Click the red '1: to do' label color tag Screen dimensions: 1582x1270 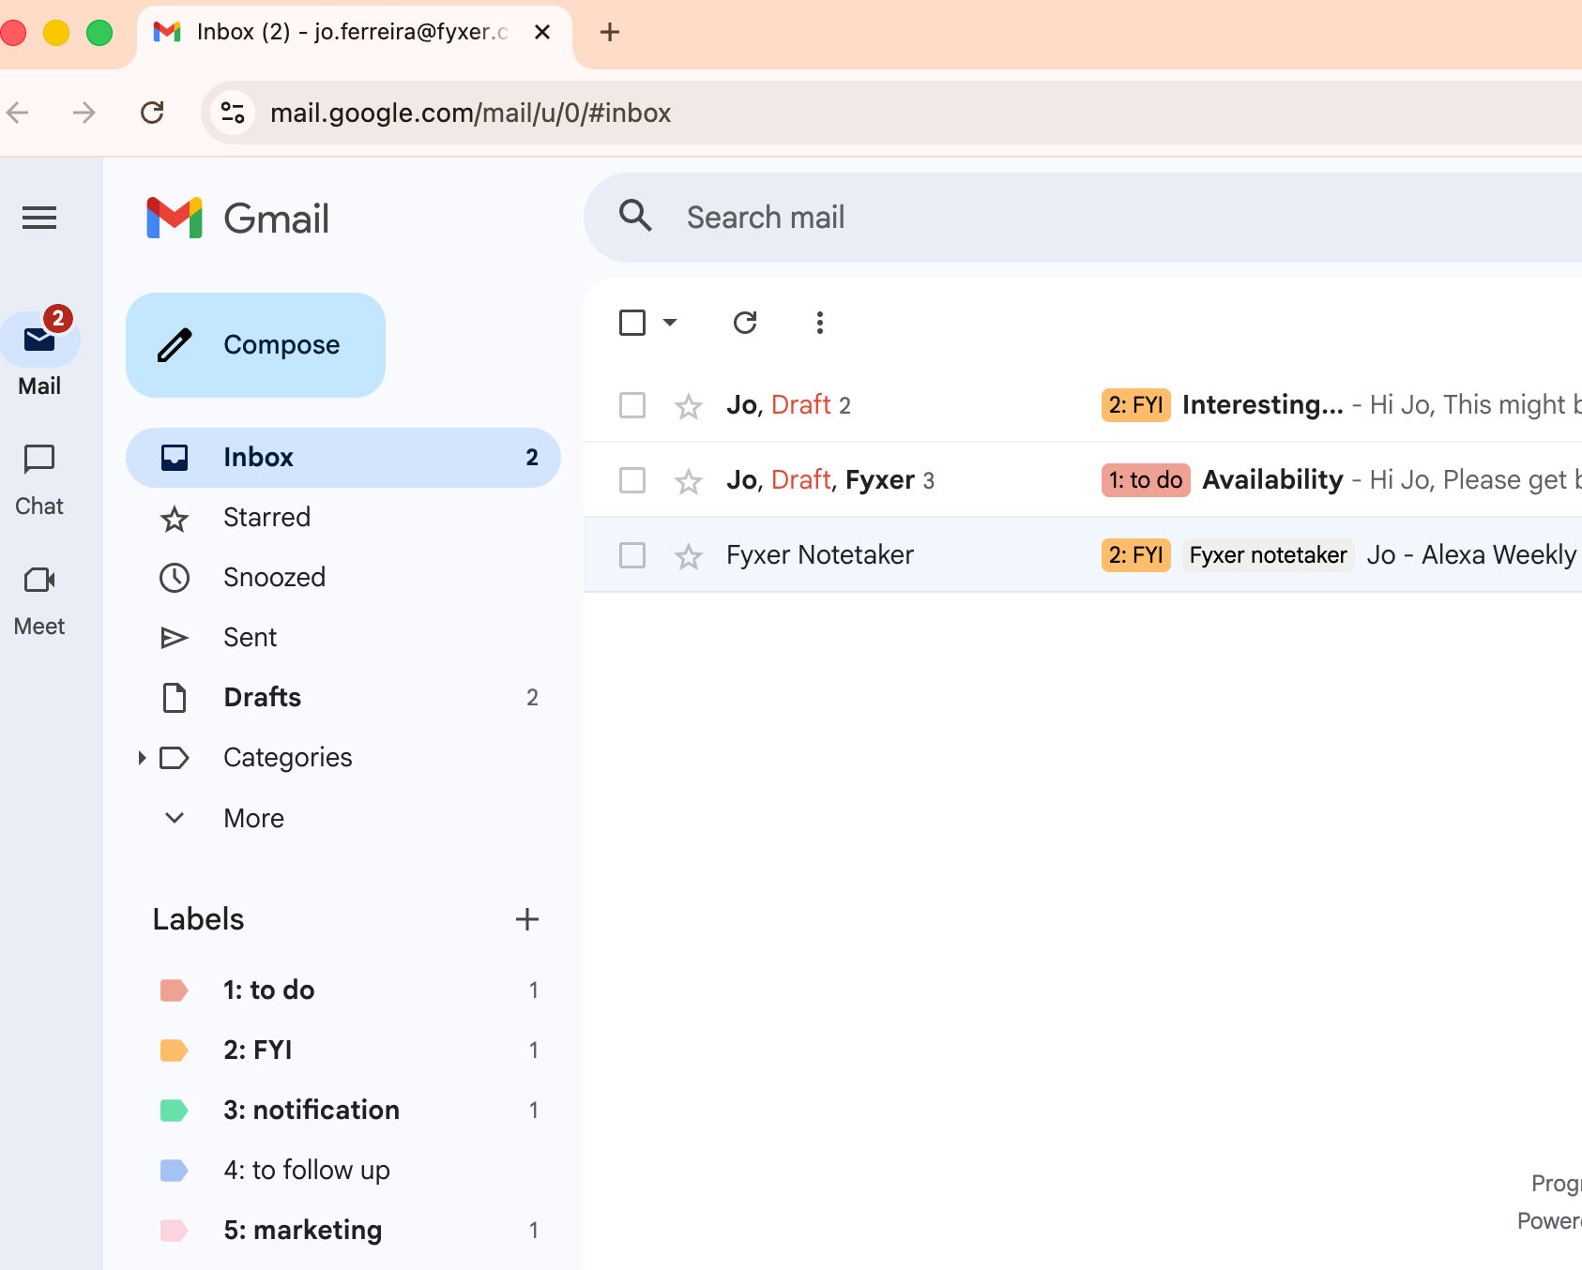click(175, 990)
